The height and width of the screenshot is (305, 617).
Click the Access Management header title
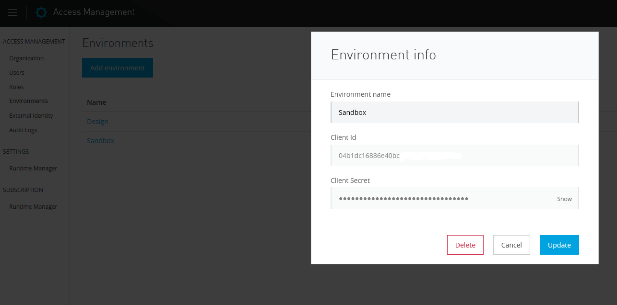[x=94, y=12]
